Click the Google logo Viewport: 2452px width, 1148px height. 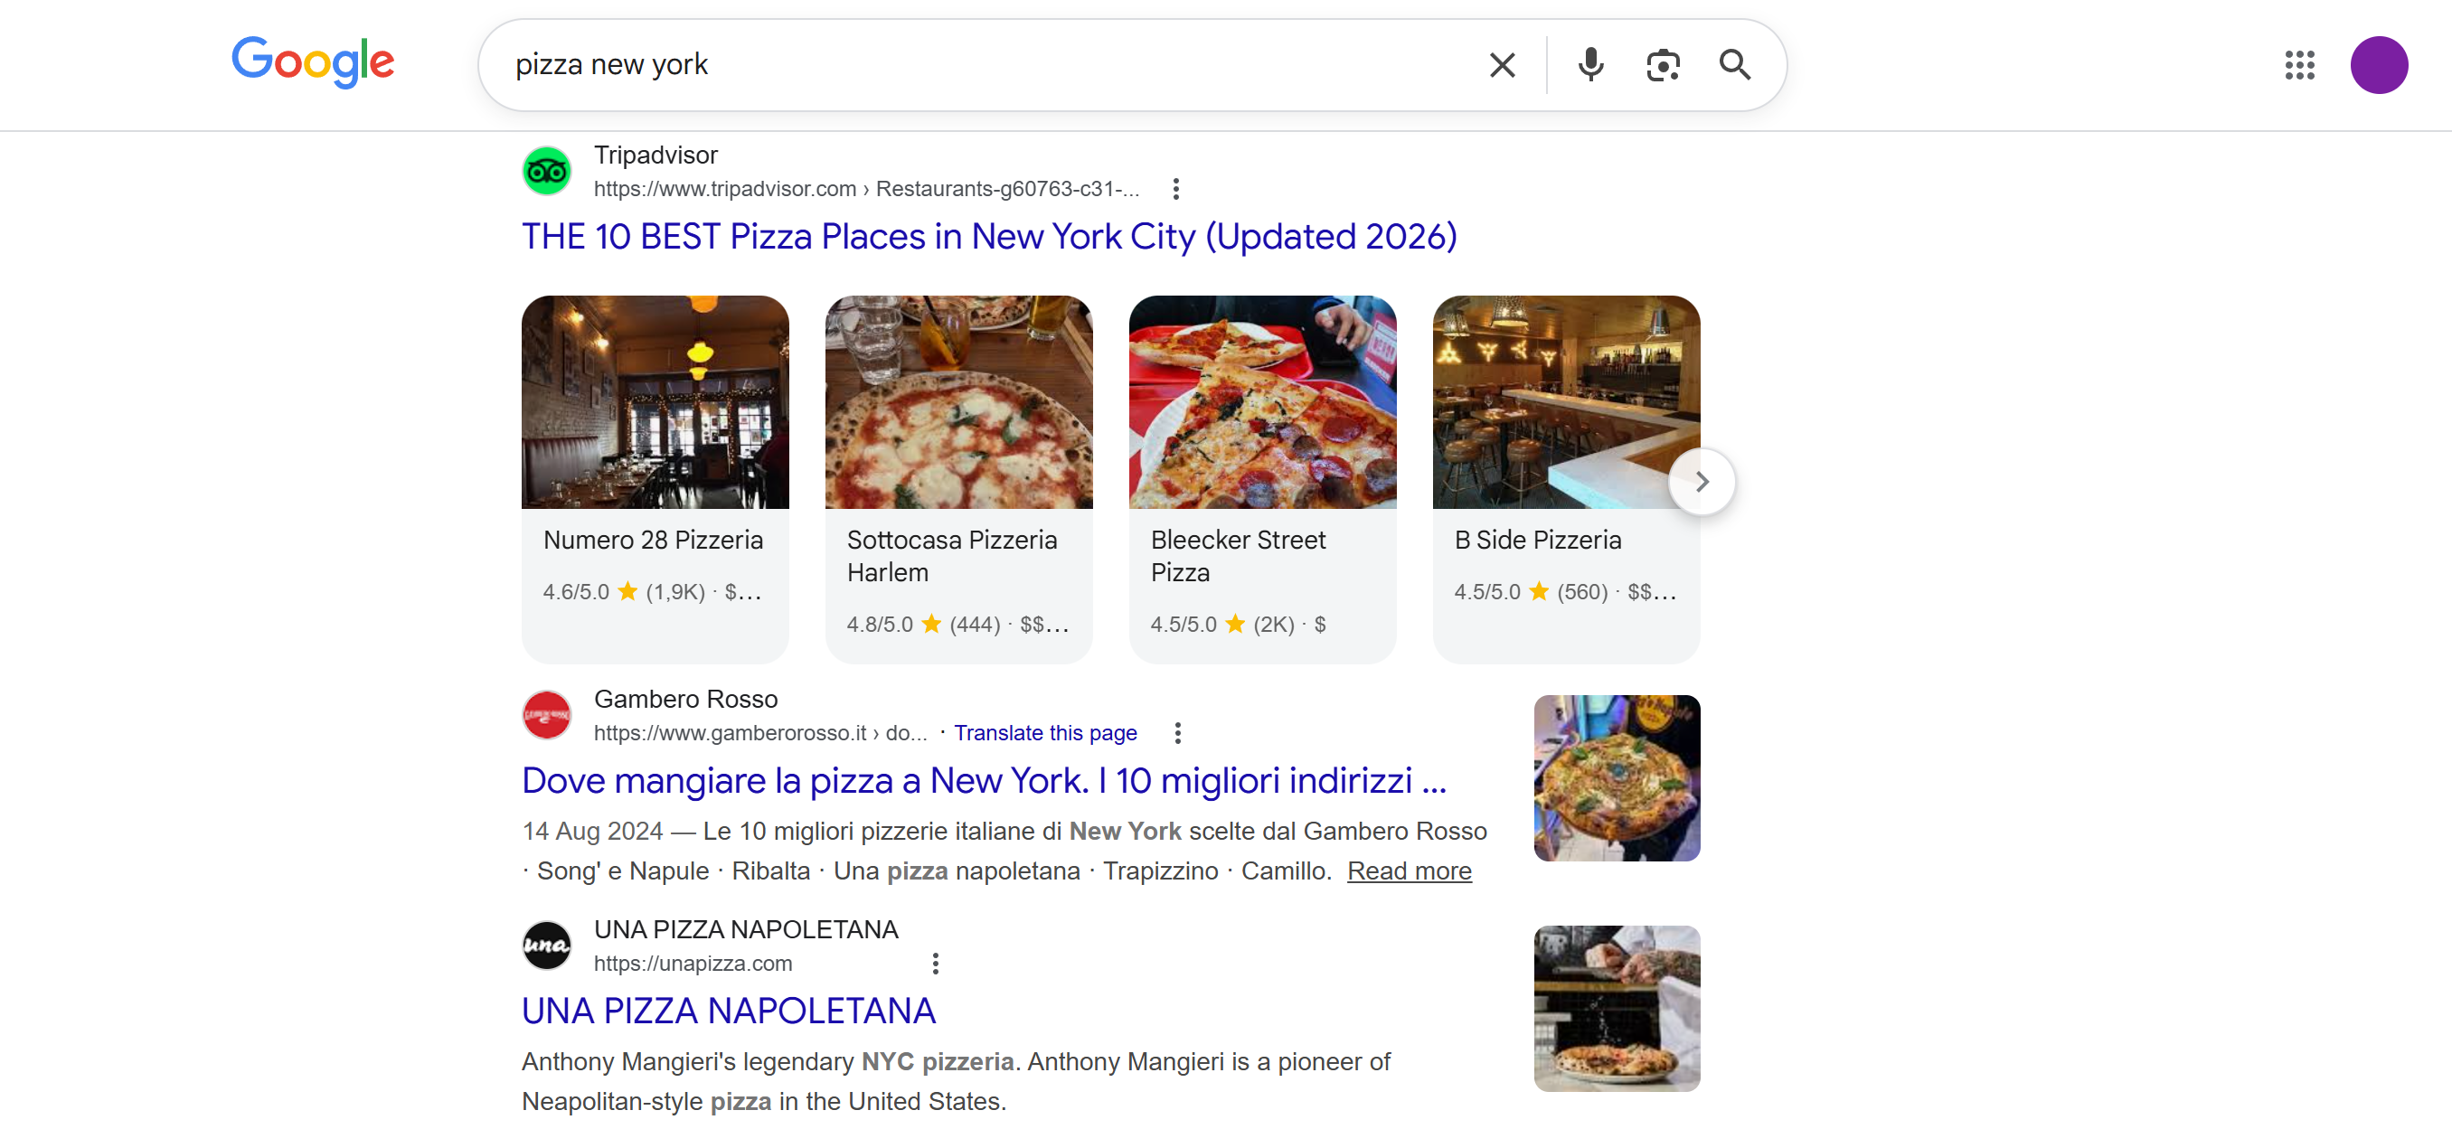[x=313, y=63]
